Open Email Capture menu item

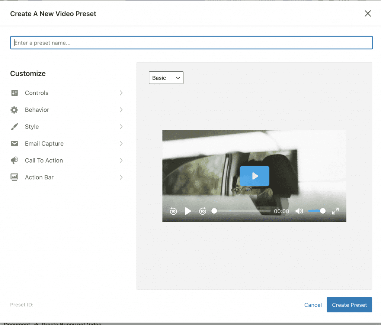coord(67,144)
